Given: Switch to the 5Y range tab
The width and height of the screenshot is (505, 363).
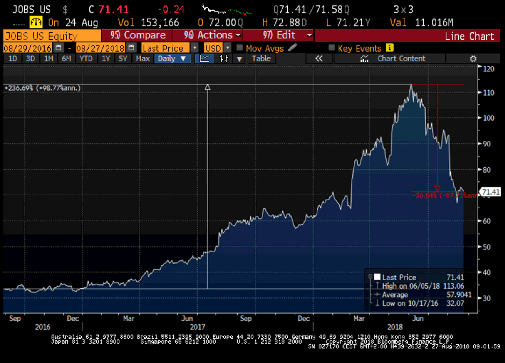Looking at the screenshot, I should tap(123, 59).
